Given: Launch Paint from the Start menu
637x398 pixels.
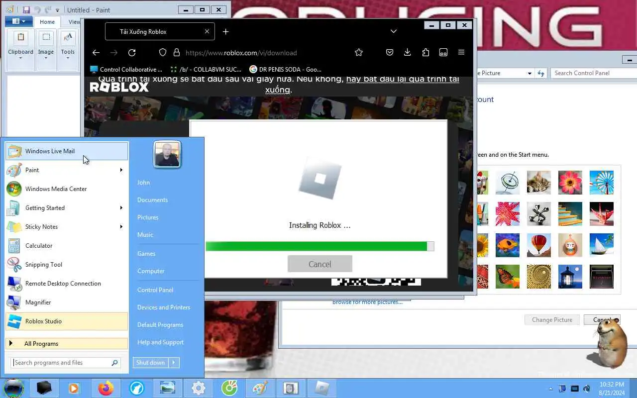Looking at the screenshot, I should click(x=67, y=170).
